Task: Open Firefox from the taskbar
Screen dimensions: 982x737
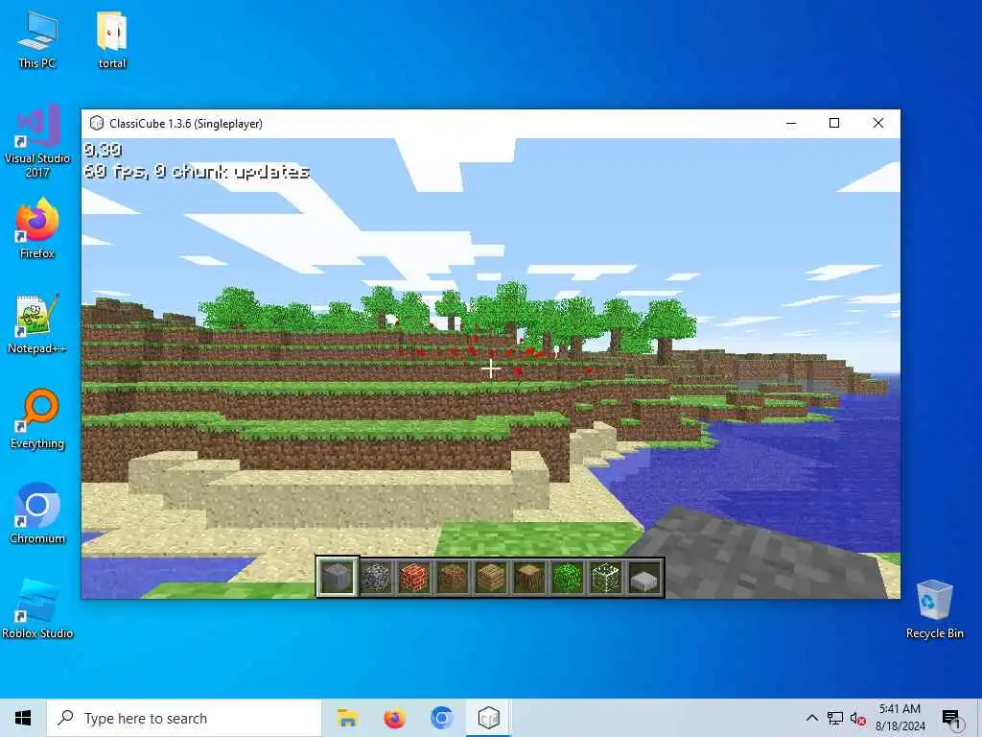Action: [394, 718]
